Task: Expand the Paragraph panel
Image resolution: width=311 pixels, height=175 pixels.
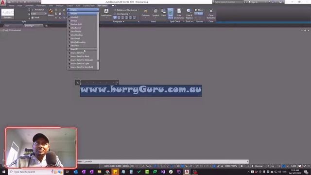Action: [x=119, y=21]
